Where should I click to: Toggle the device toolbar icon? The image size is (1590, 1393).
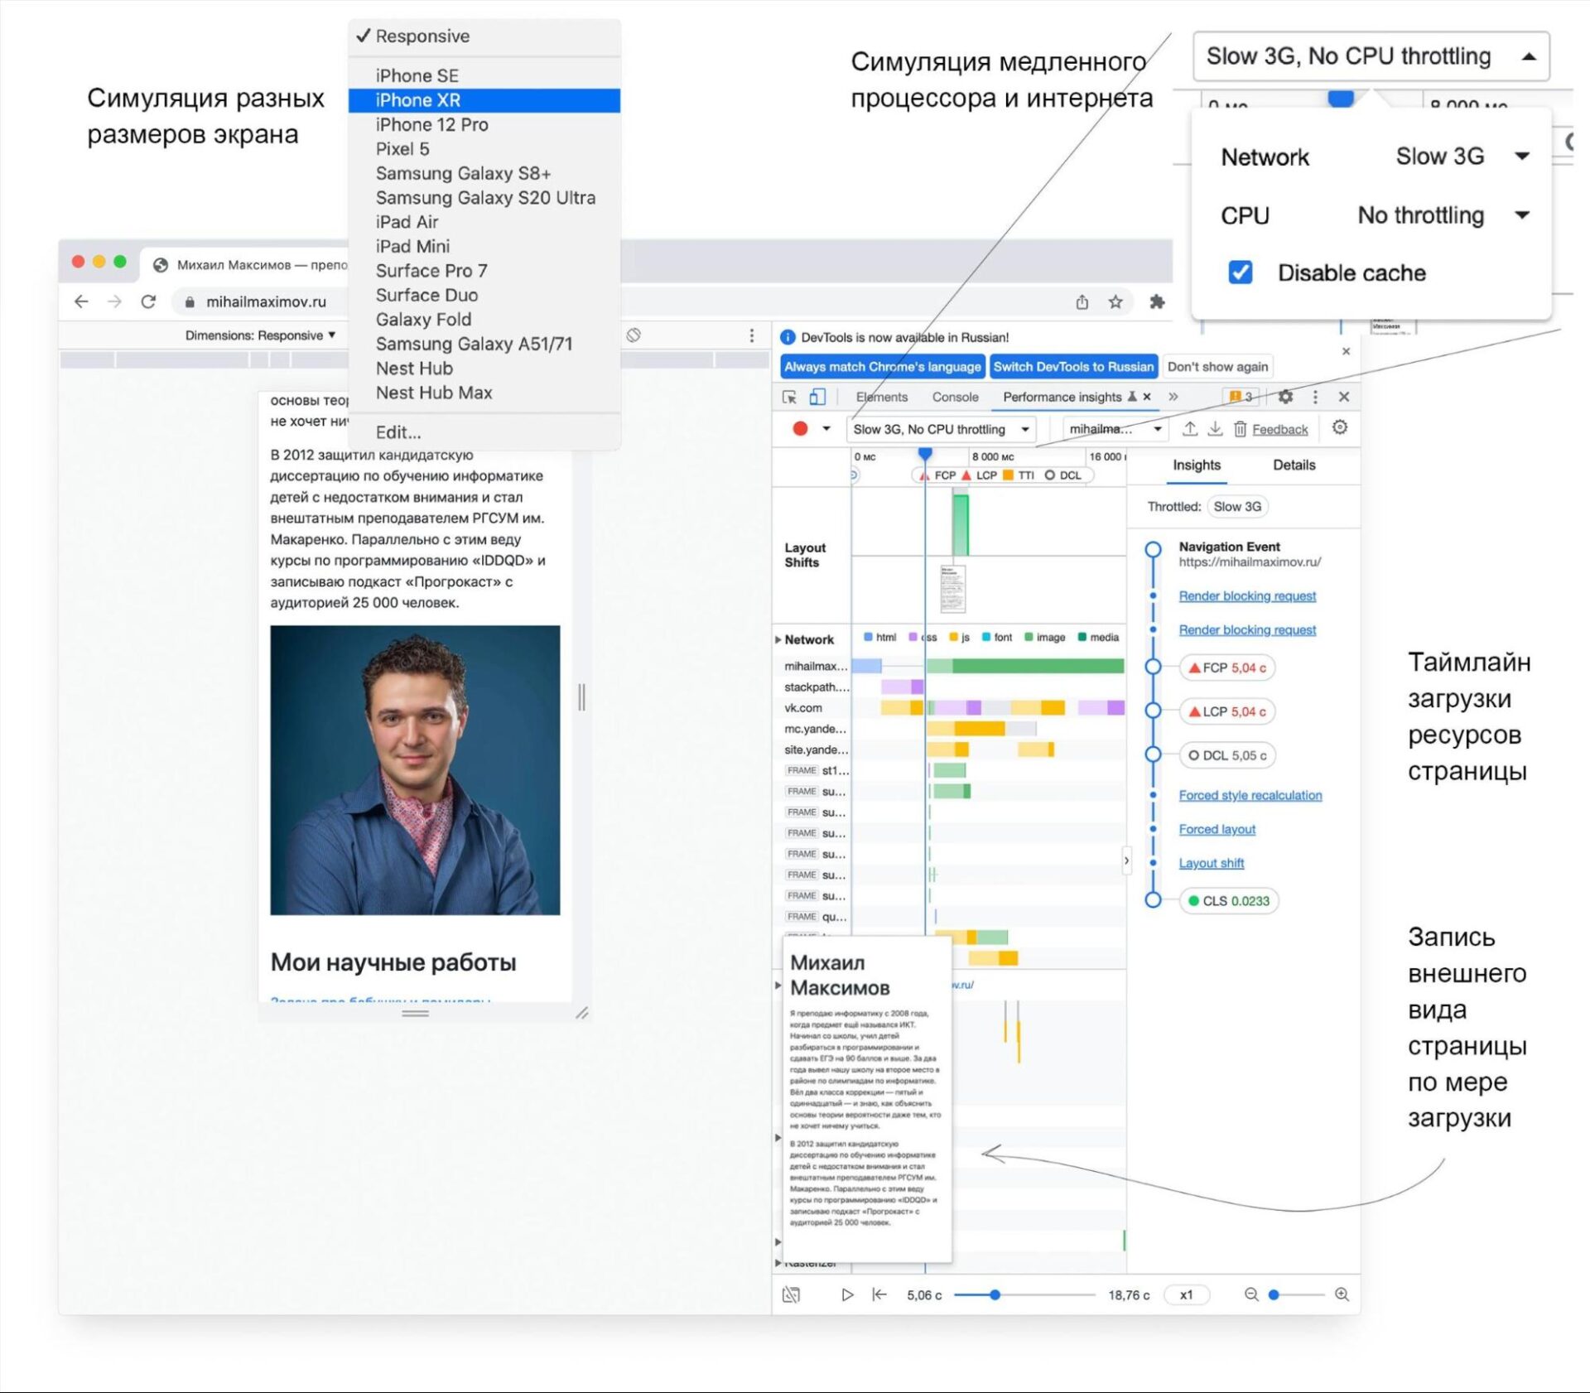click(817, 398)
